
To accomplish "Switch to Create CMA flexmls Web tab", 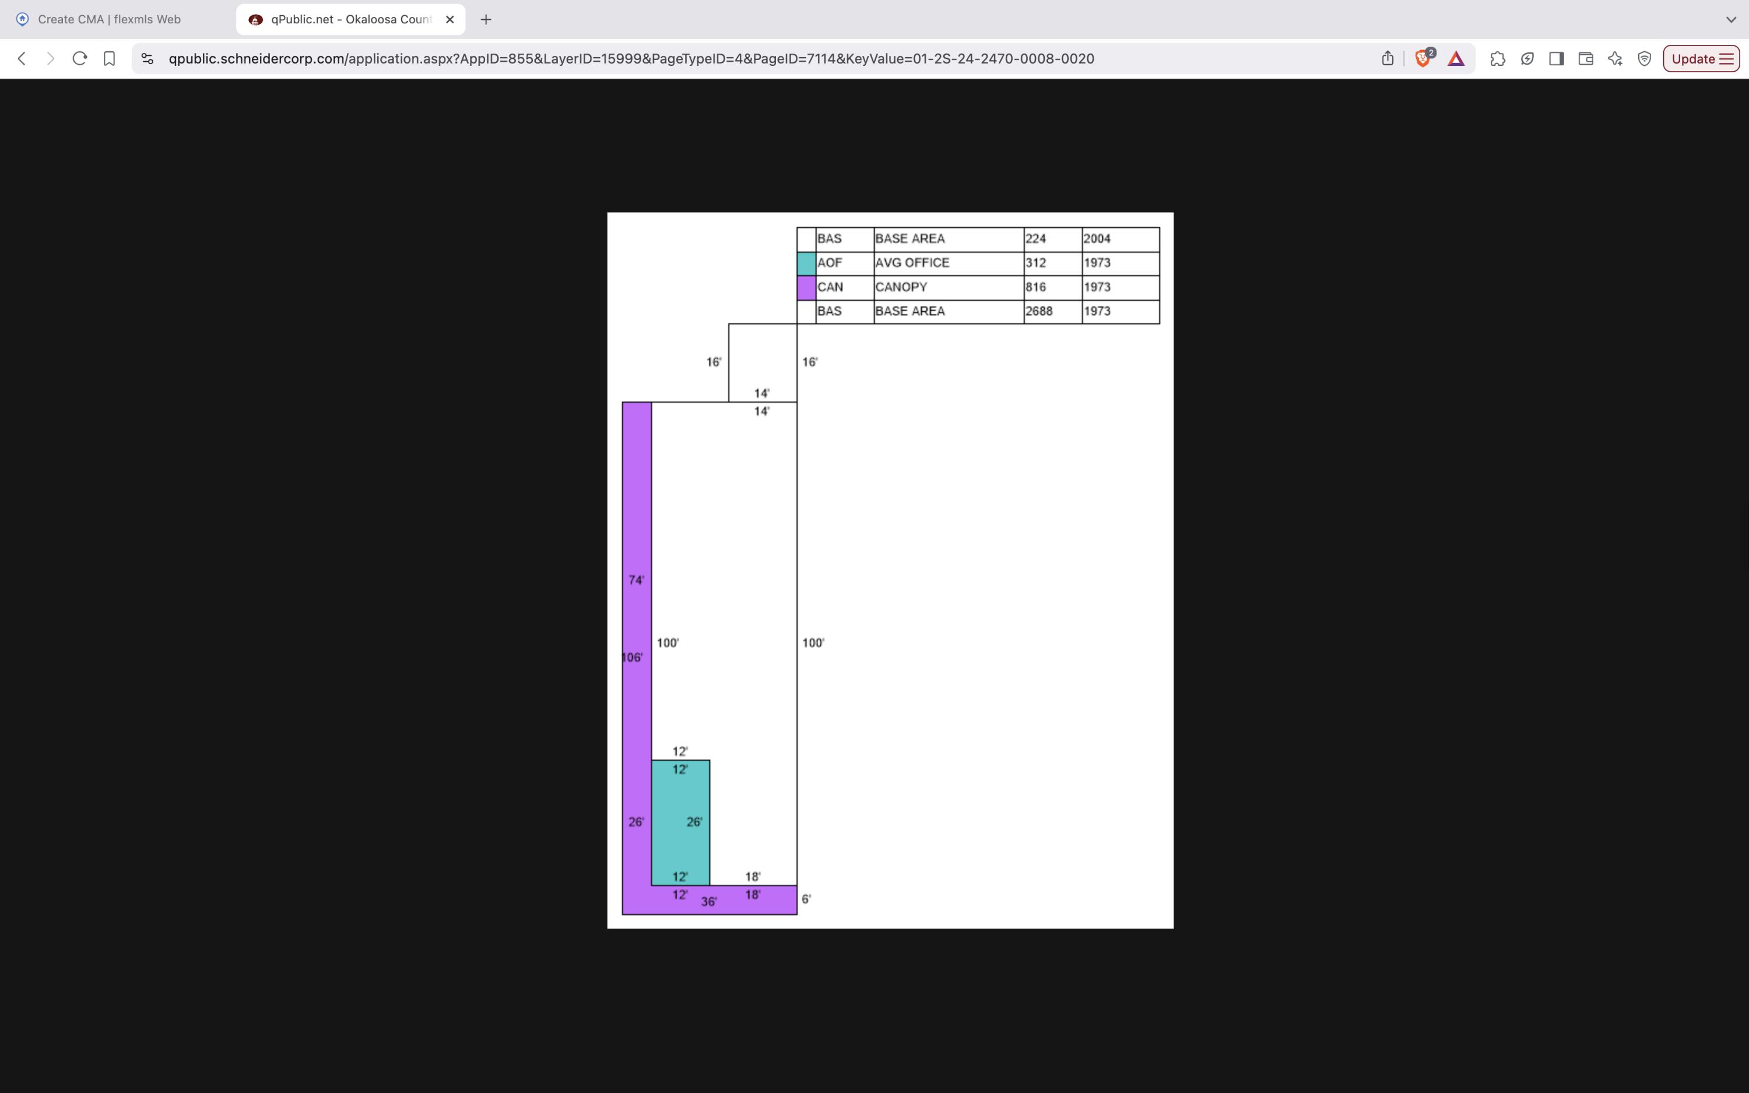I will click(108, 19).
